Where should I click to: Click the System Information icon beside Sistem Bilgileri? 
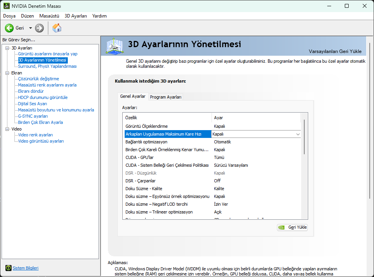coord(8,268)
